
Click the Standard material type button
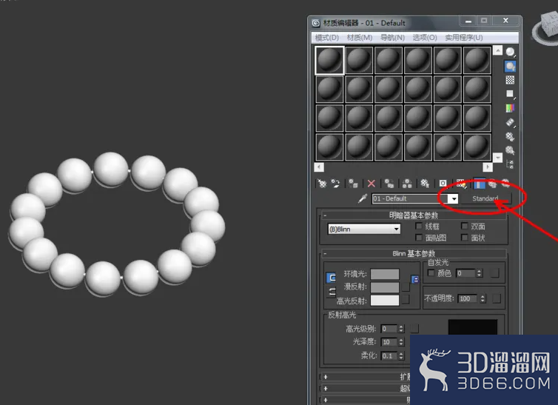485,198
